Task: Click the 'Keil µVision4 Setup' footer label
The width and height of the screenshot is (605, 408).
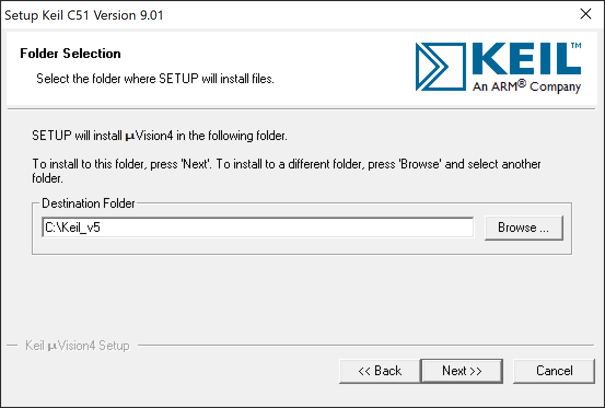Action: click(x=77, y=346)
